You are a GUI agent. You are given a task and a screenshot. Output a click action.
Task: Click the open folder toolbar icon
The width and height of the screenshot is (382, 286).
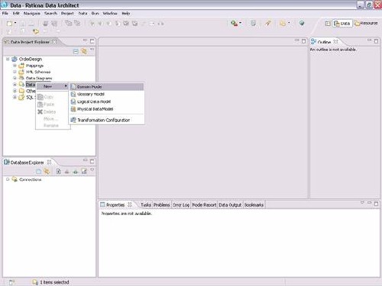pyautogui.click(x=283, y=24)
